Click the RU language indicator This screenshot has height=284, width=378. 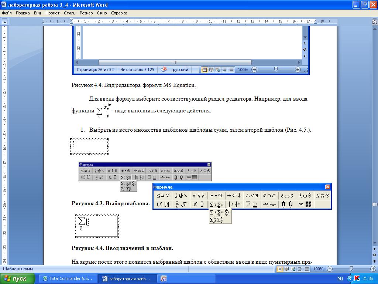[340, 279]
